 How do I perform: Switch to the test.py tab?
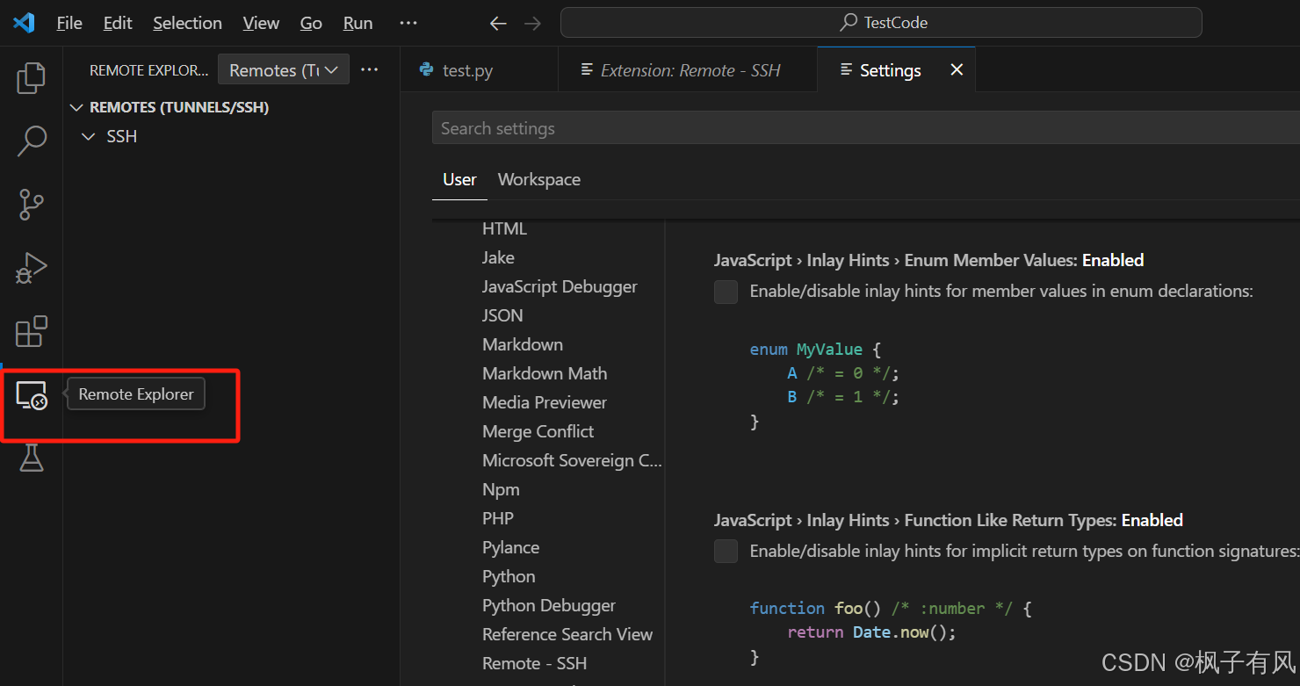(466, 69)
